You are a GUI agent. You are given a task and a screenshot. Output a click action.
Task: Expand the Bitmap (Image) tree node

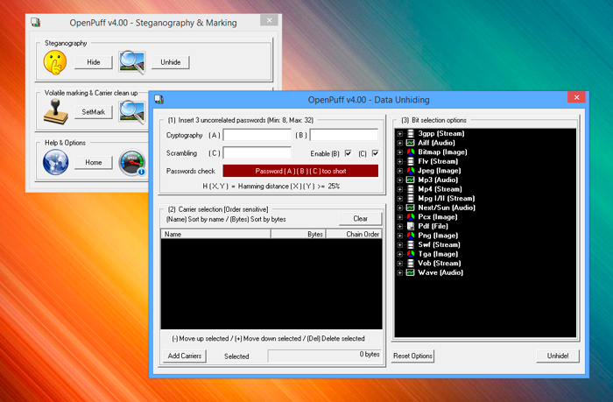coord(400,152)
